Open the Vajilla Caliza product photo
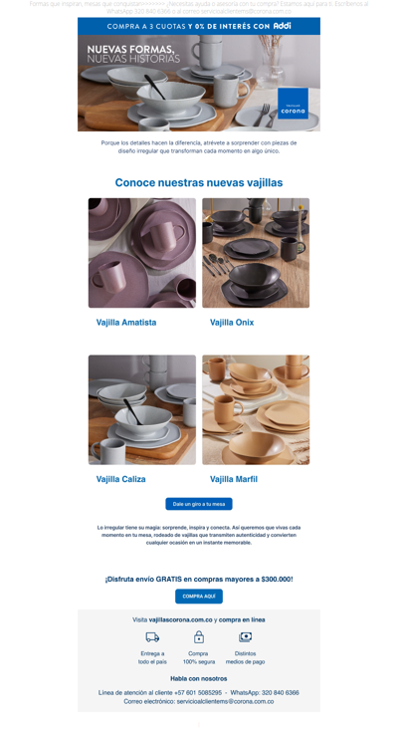The width and height of the screenshot is (398, 730). coord(142,409)
